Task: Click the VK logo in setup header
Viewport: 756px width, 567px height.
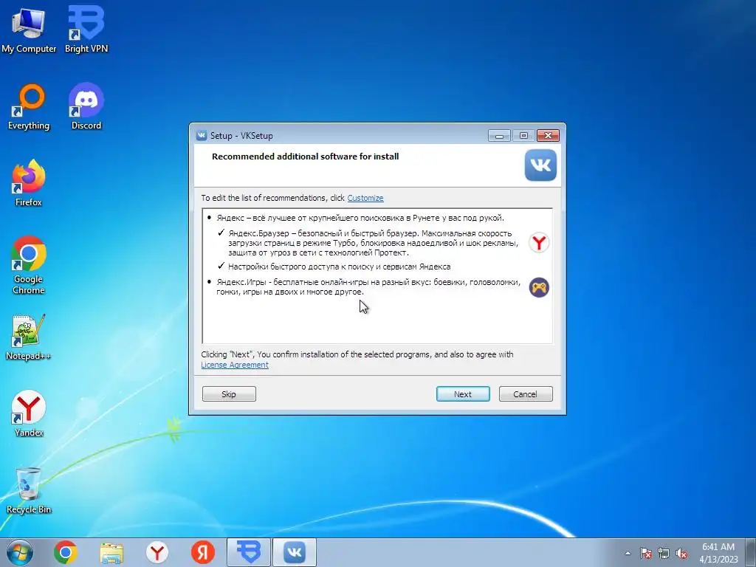Action: [540, 165]
